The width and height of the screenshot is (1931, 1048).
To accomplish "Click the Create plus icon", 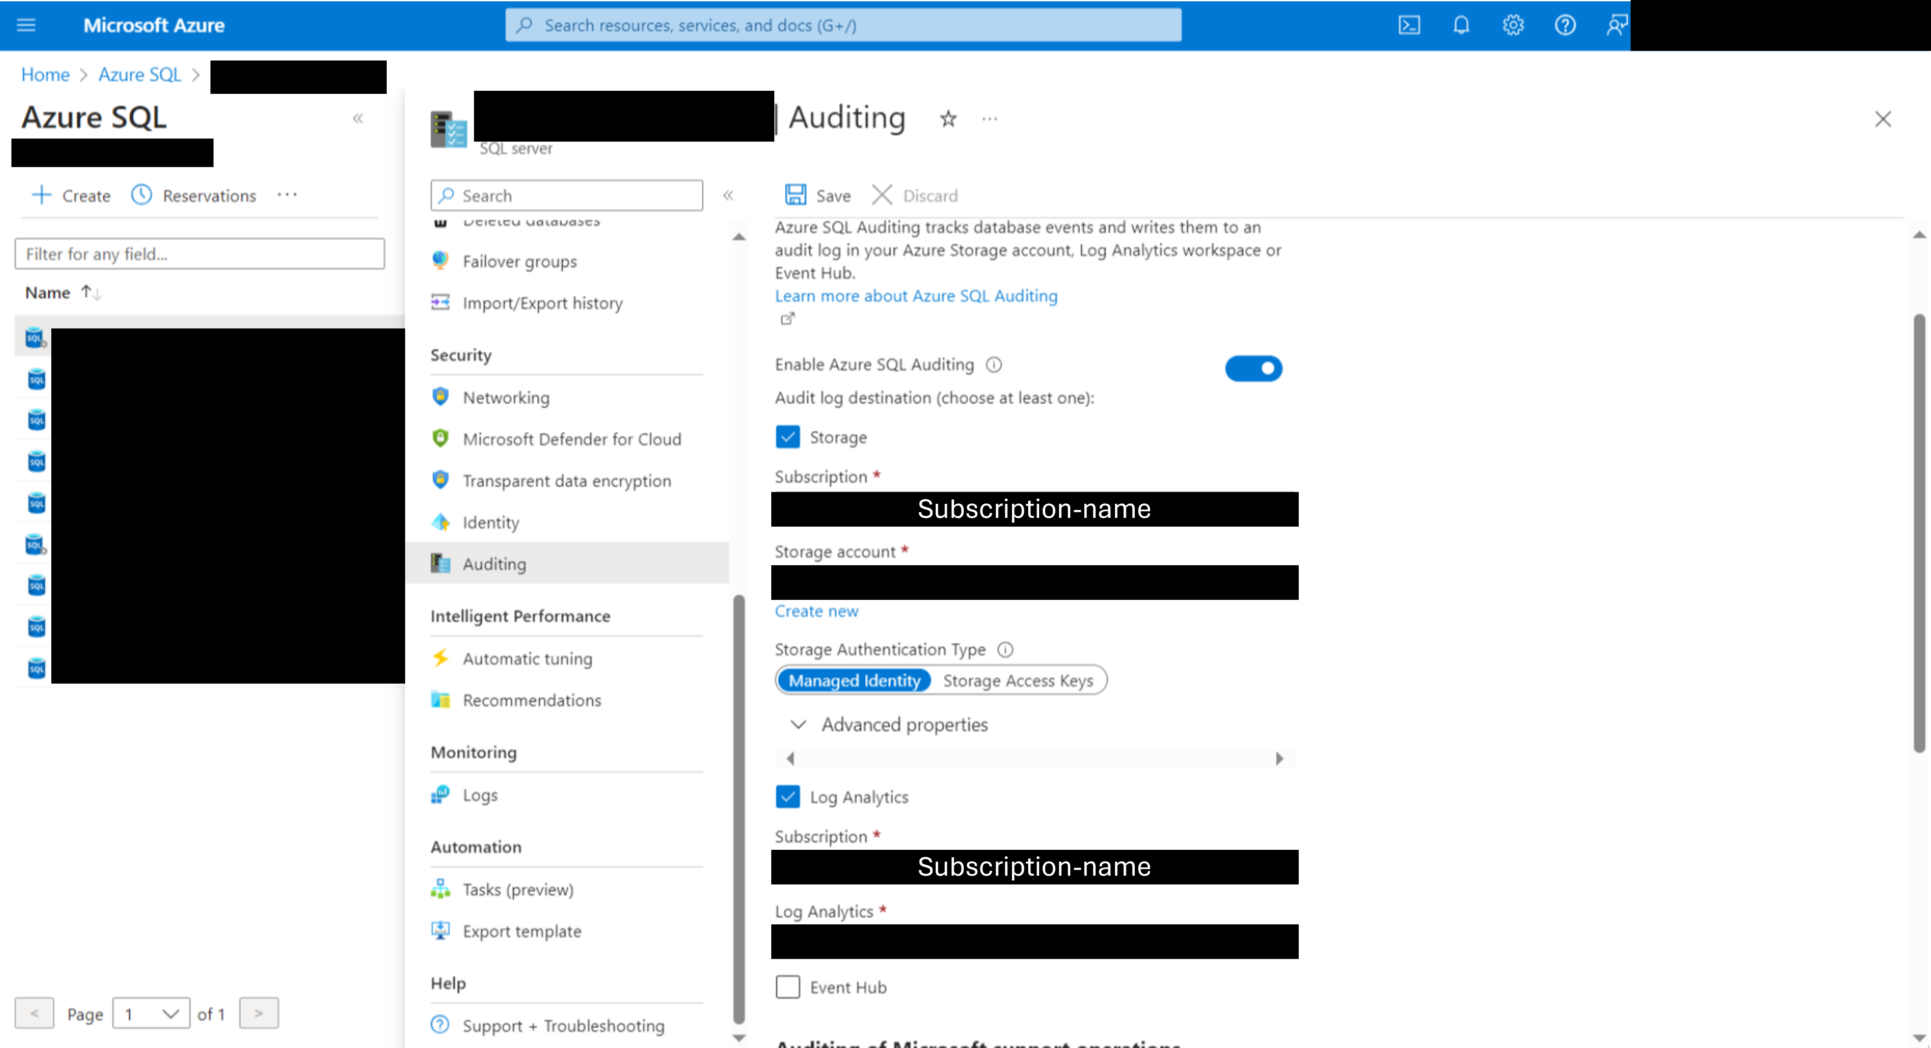I will coord(41,195).
